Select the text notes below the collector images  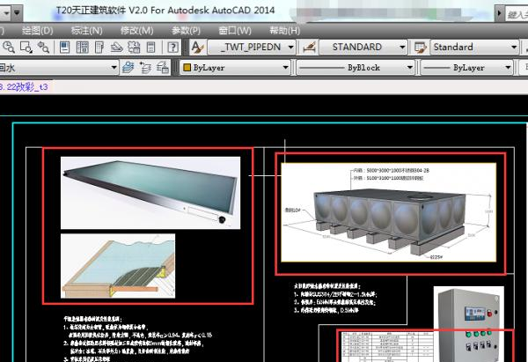tap(138, 339)
